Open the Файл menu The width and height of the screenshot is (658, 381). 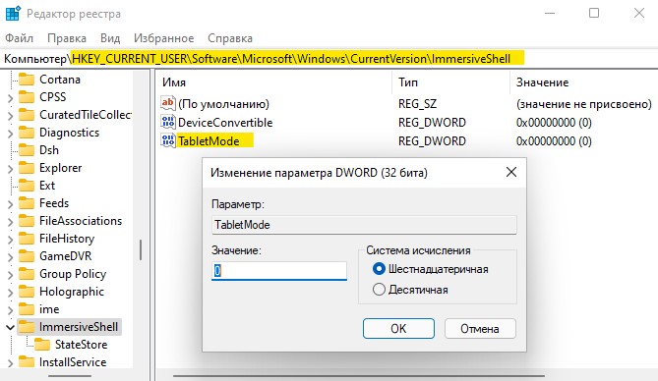19,38
